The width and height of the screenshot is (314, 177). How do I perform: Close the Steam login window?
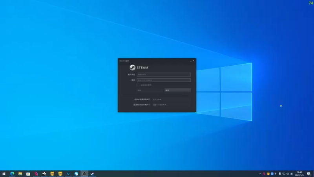click(194, 61)
